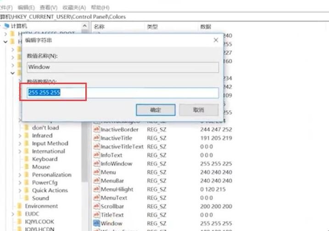This screenshot has height=231, width=329.
Task: Select the IQIYI.COOK tree item
Action: click(x=39, y=221)
